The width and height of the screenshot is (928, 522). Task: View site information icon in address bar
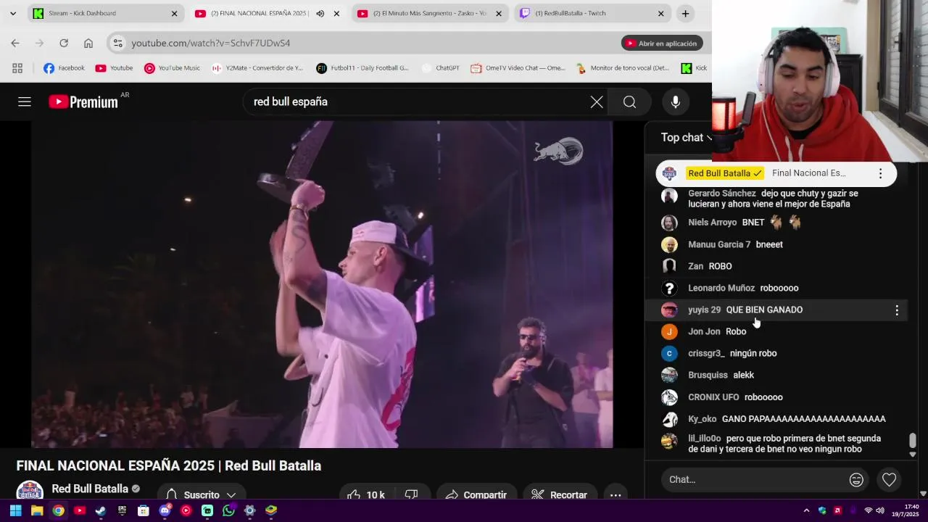click(x=118, y=43)
